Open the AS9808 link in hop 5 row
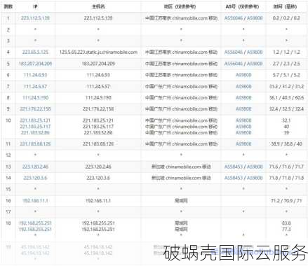This screenshot has width=308, height=266. [255, 64]
